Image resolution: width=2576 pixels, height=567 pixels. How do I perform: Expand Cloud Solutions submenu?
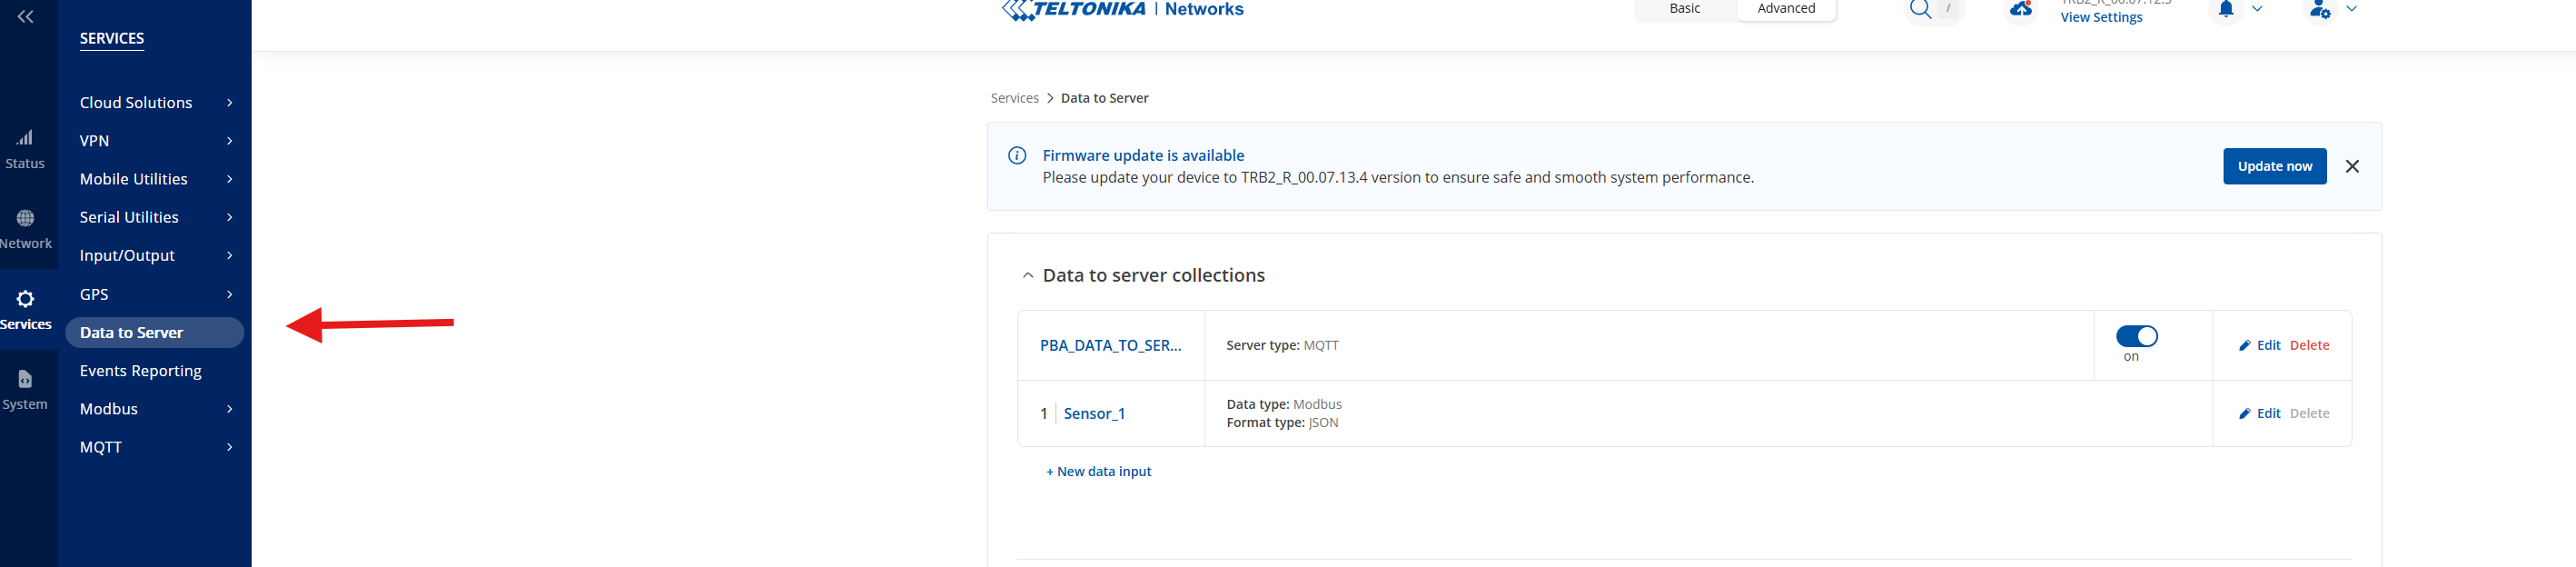[x=230, y=103]
